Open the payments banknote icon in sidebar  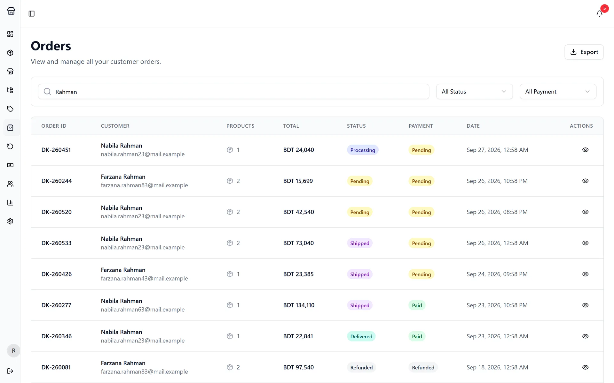[x=10, y=165]
